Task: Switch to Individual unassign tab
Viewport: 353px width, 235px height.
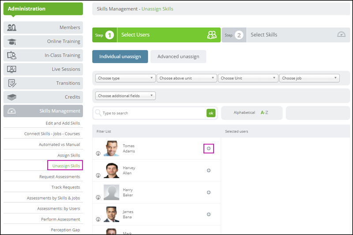Action: pos(120,56)
